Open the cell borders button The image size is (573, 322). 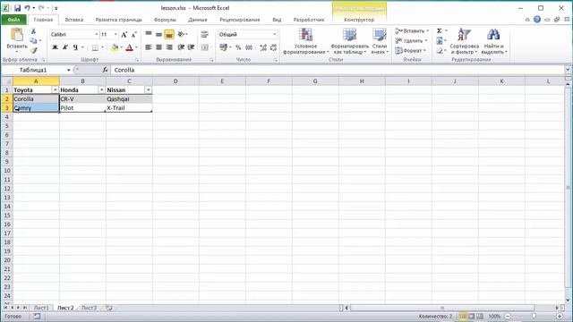click(x=95, y=47)
